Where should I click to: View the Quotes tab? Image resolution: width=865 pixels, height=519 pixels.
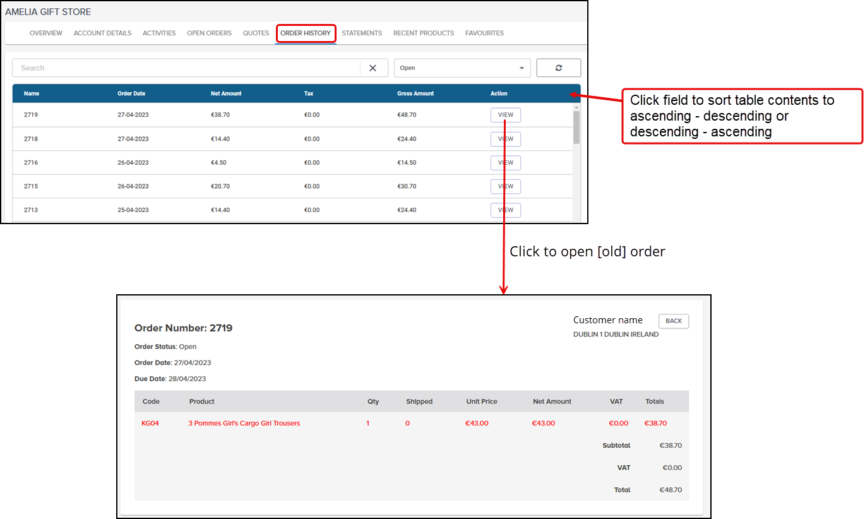(255, 33)
